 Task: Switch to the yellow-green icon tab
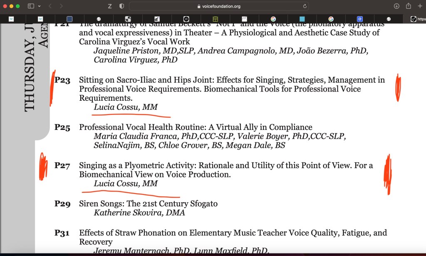tap(215, 19)
